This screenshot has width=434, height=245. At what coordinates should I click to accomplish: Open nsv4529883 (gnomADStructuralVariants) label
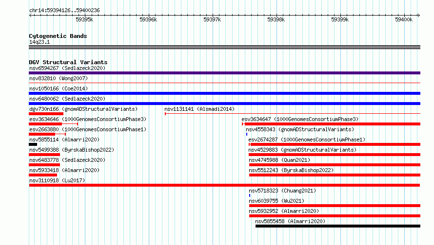pyautogui.click(x=302, y=150)
